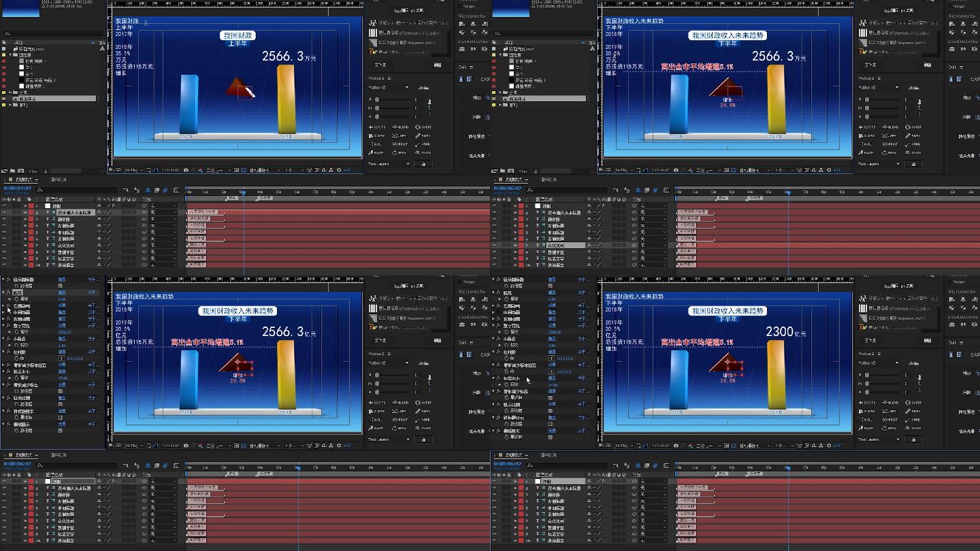Hide layer 10 with eye in top-left timeline
This screenshot has width=980, height=551.
(x=4, y=265)
